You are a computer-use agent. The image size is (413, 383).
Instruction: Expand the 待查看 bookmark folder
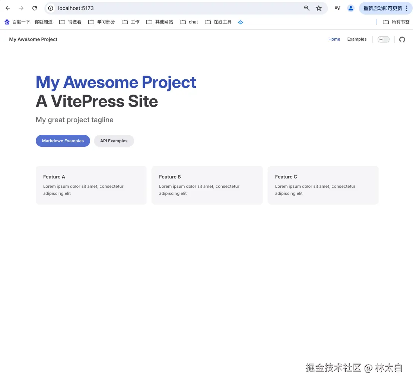[x=70, y=22]
